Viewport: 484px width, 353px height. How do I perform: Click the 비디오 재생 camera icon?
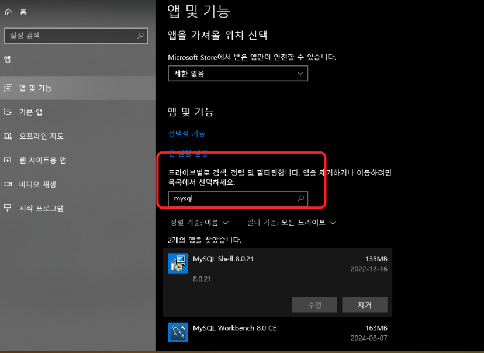(x=8, y=184)
